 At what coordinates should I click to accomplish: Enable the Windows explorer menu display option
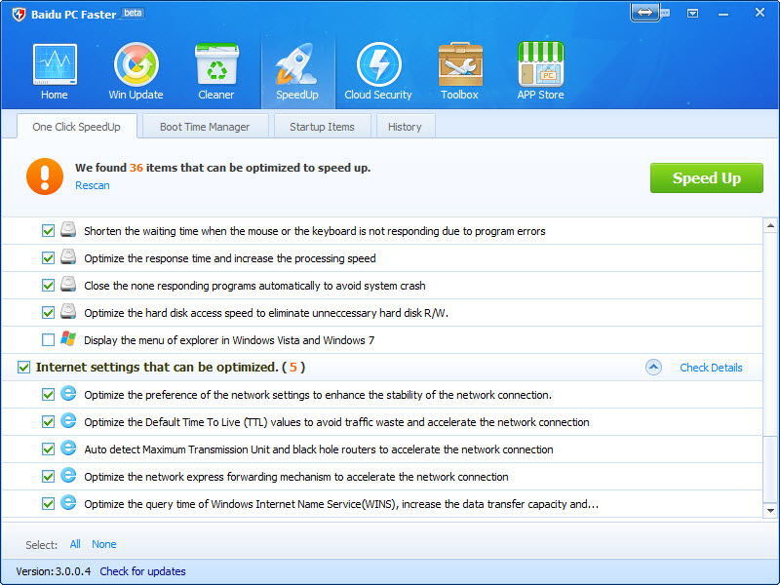tap(48, 340)
